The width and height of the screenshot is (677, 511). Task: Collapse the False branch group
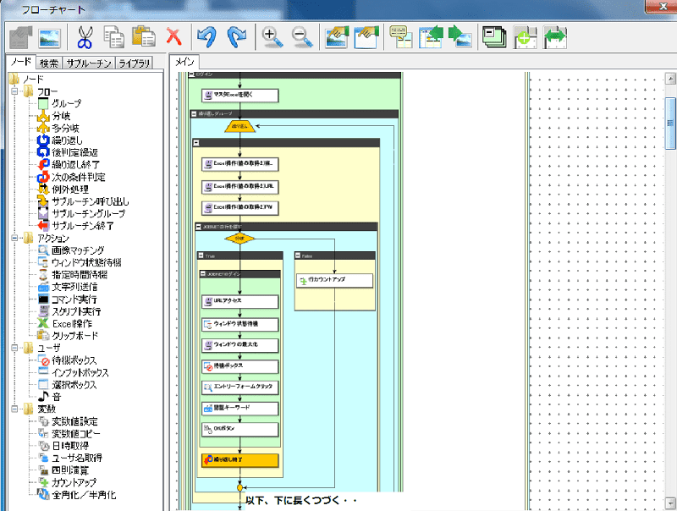pos(298,256)
